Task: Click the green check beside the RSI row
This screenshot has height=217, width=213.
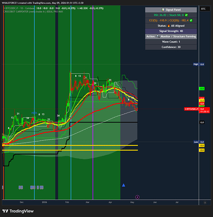Action: pos(186,15)
